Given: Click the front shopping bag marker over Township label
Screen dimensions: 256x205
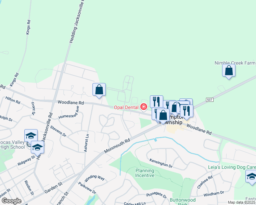Looking at the screenshot, I should [x=163, y=116].
